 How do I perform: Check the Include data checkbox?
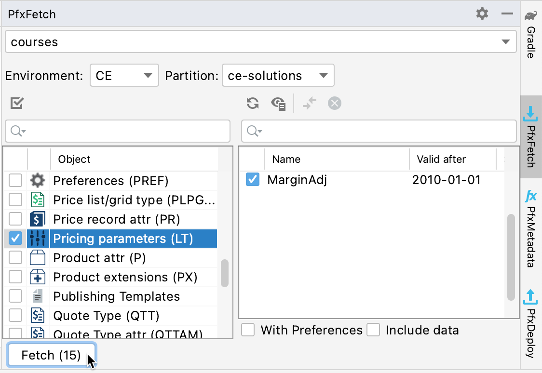point(374,330)
